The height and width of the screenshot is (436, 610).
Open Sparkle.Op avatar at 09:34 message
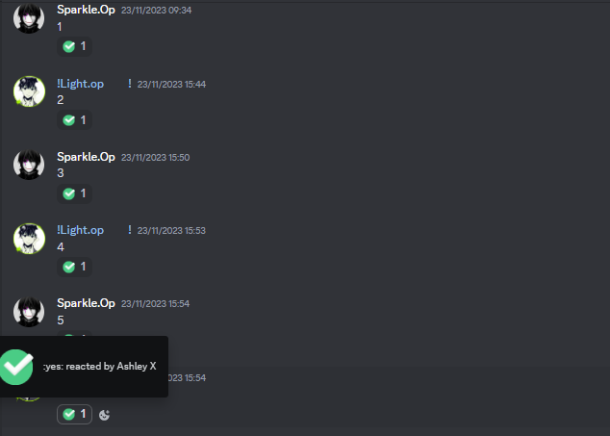point(29,18)
